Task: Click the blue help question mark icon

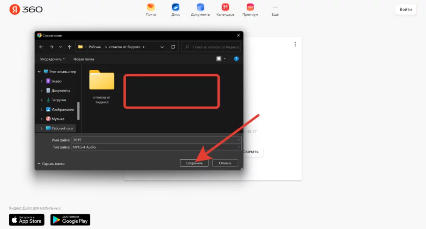Action: tap(236, 59)
